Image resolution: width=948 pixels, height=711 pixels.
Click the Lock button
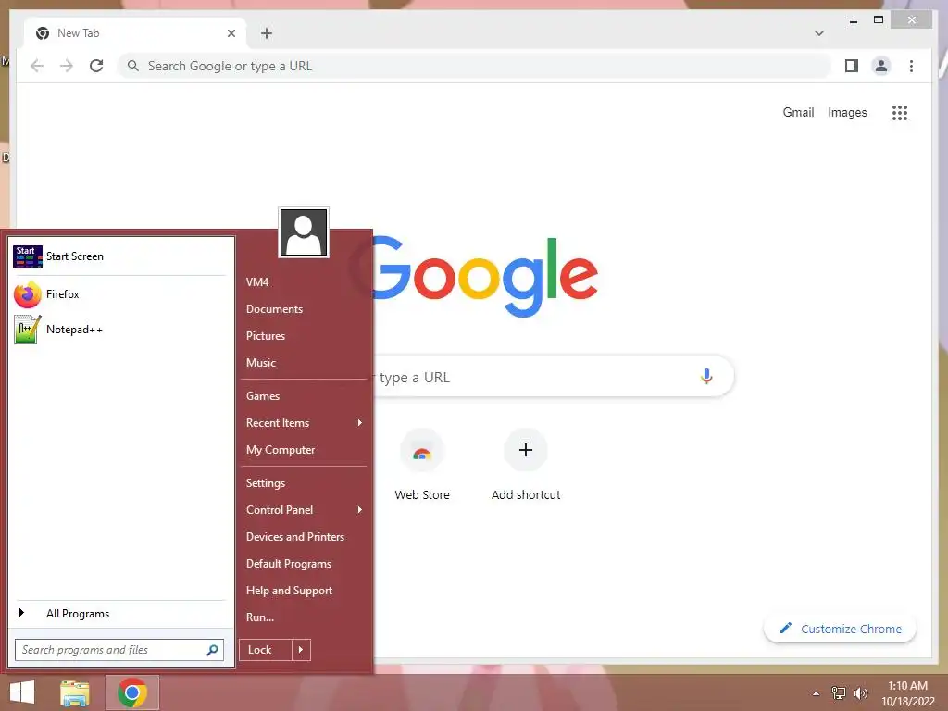266,650
